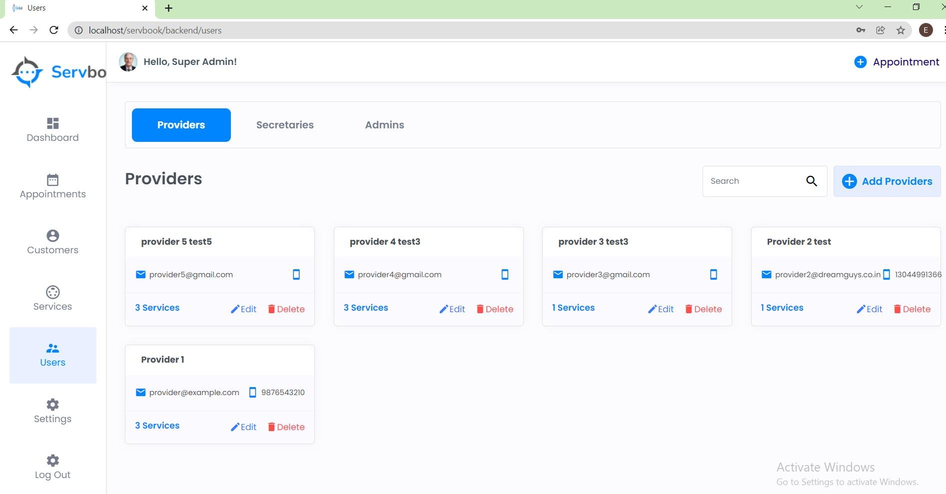Open 1 Services link on Provider 2 test

coord(782,308)
